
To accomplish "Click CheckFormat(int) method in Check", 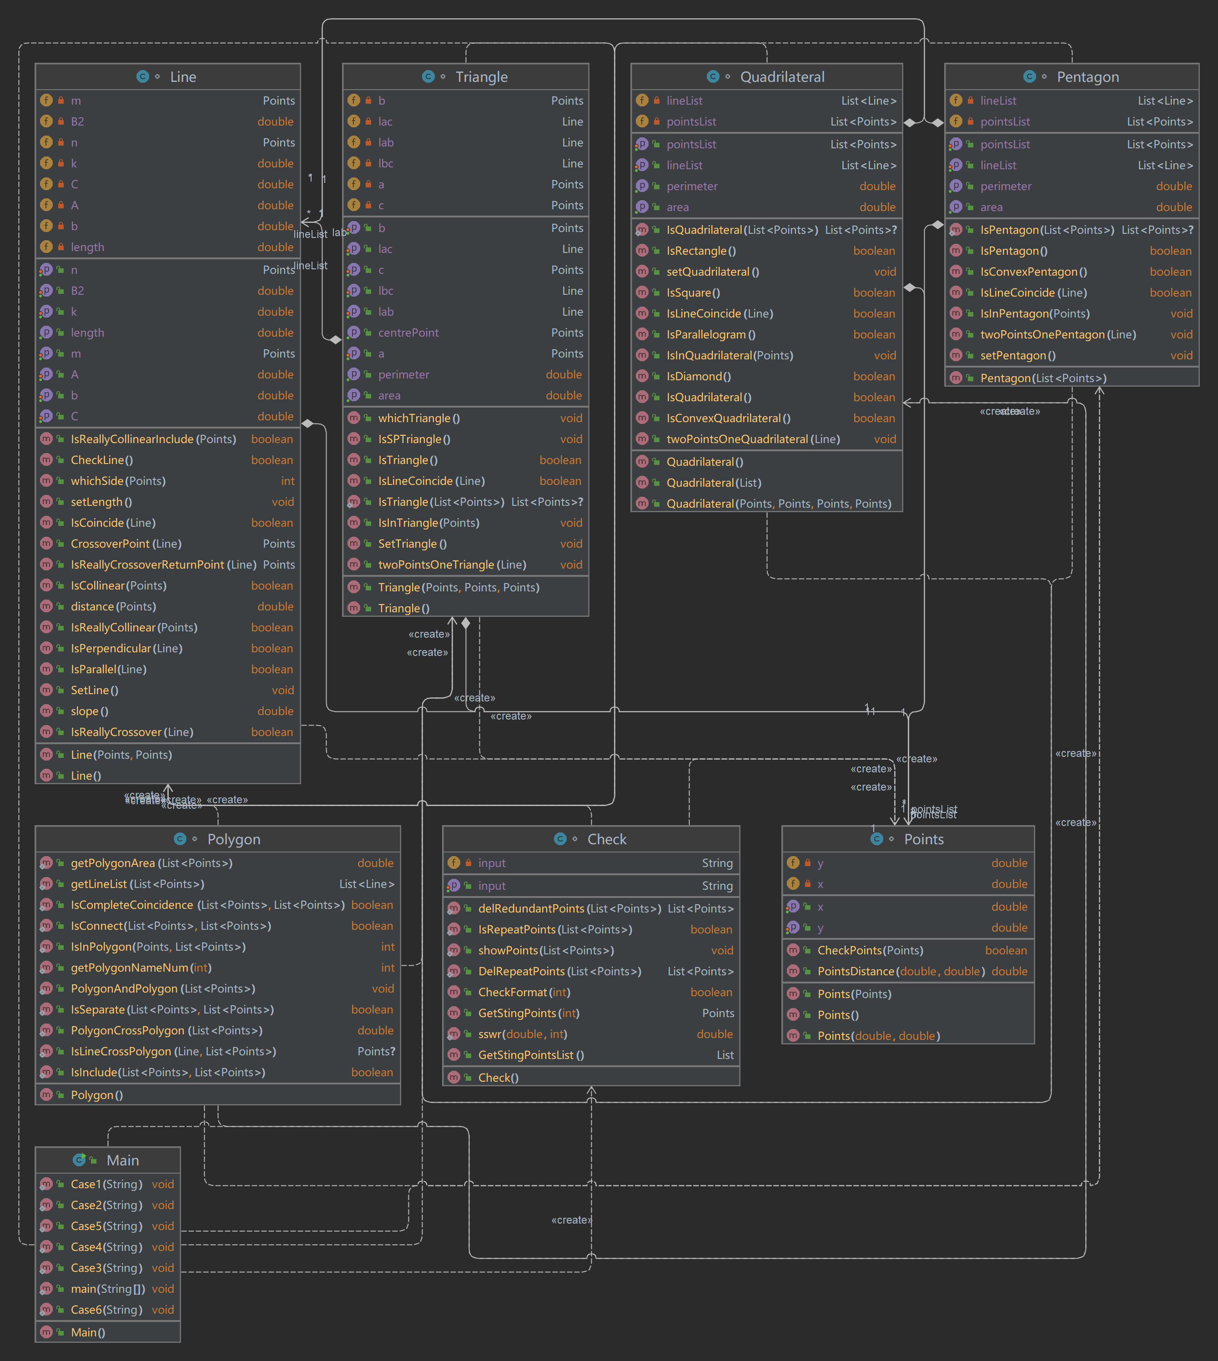I will (x=591, y=992).
